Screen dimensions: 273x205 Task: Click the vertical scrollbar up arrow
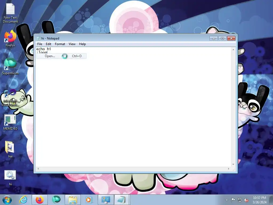point(233,50)
